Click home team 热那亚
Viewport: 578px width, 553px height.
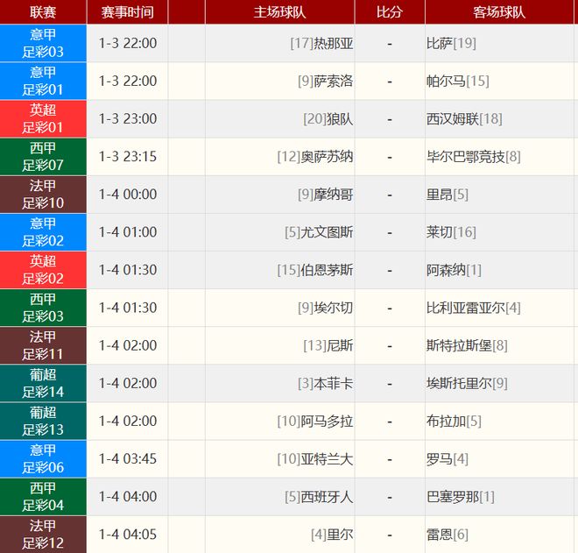tap(333, 43)
